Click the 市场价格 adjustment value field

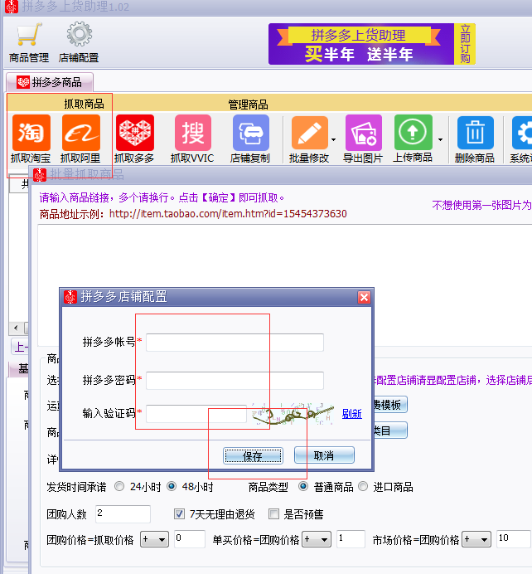click(514, 539)
